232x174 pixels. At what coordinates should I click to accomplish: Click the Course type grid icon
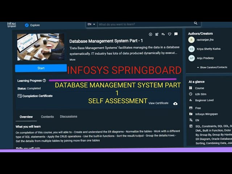pos(191,88)
